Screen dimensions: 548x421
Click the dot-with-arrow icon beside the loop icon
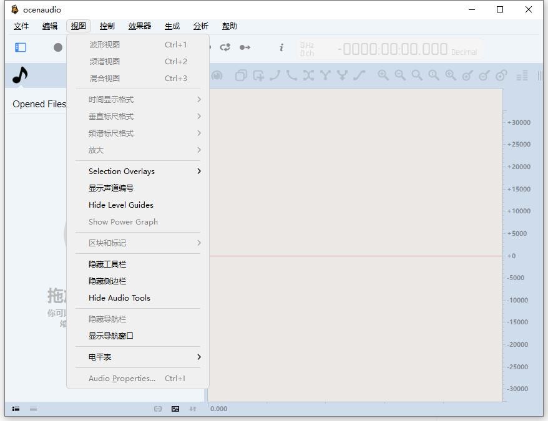pyautogui.click(x=245, y=47)
